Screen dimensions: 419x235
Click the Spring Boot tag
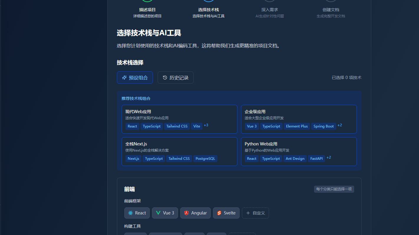pyautogui.click(x=324, y=126)
